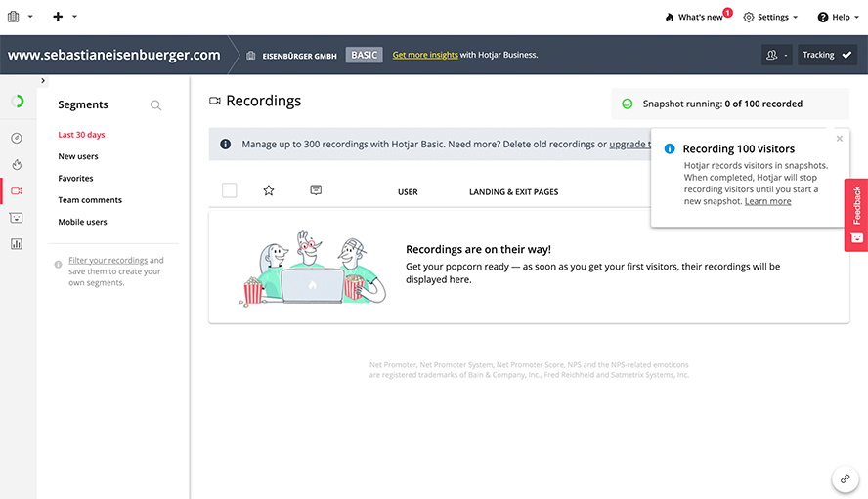Close the Recording 100 visitors popup

coord(840,139)
